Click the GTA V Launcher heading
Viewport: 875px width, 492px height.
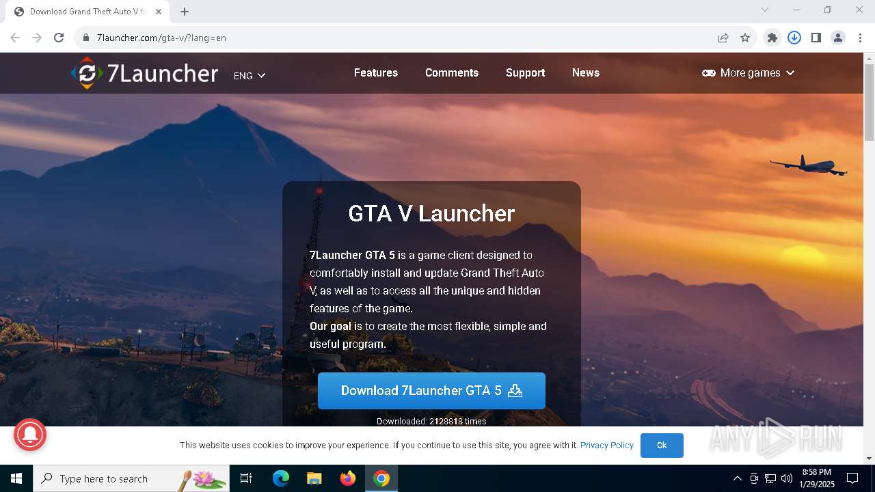click(x=431, y=213)
